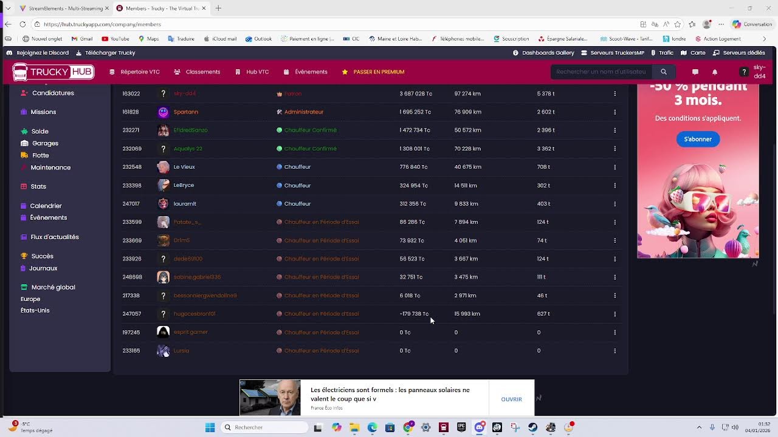The width and height of the screenshot is (778, 437).
Task: Open options menu for sky-dd4 row
Action: click(x=614, y=93)
